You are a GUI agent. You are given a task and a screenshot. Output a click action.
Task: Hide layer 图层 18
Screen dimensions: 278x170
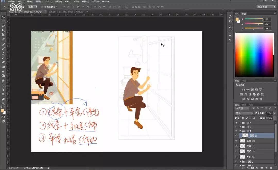coord(236,141)
